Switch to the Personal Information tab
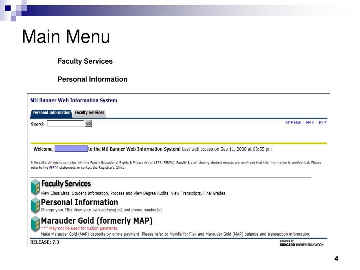360x270 pixels. click(x=51, y=113)
